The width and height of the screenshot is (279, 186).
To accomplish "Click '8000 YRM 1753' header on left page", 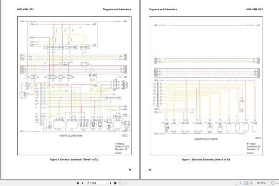I will [x=25, y=9].
